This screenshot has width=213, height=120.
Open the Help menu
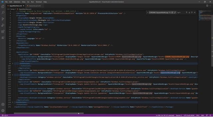[45, 2]
